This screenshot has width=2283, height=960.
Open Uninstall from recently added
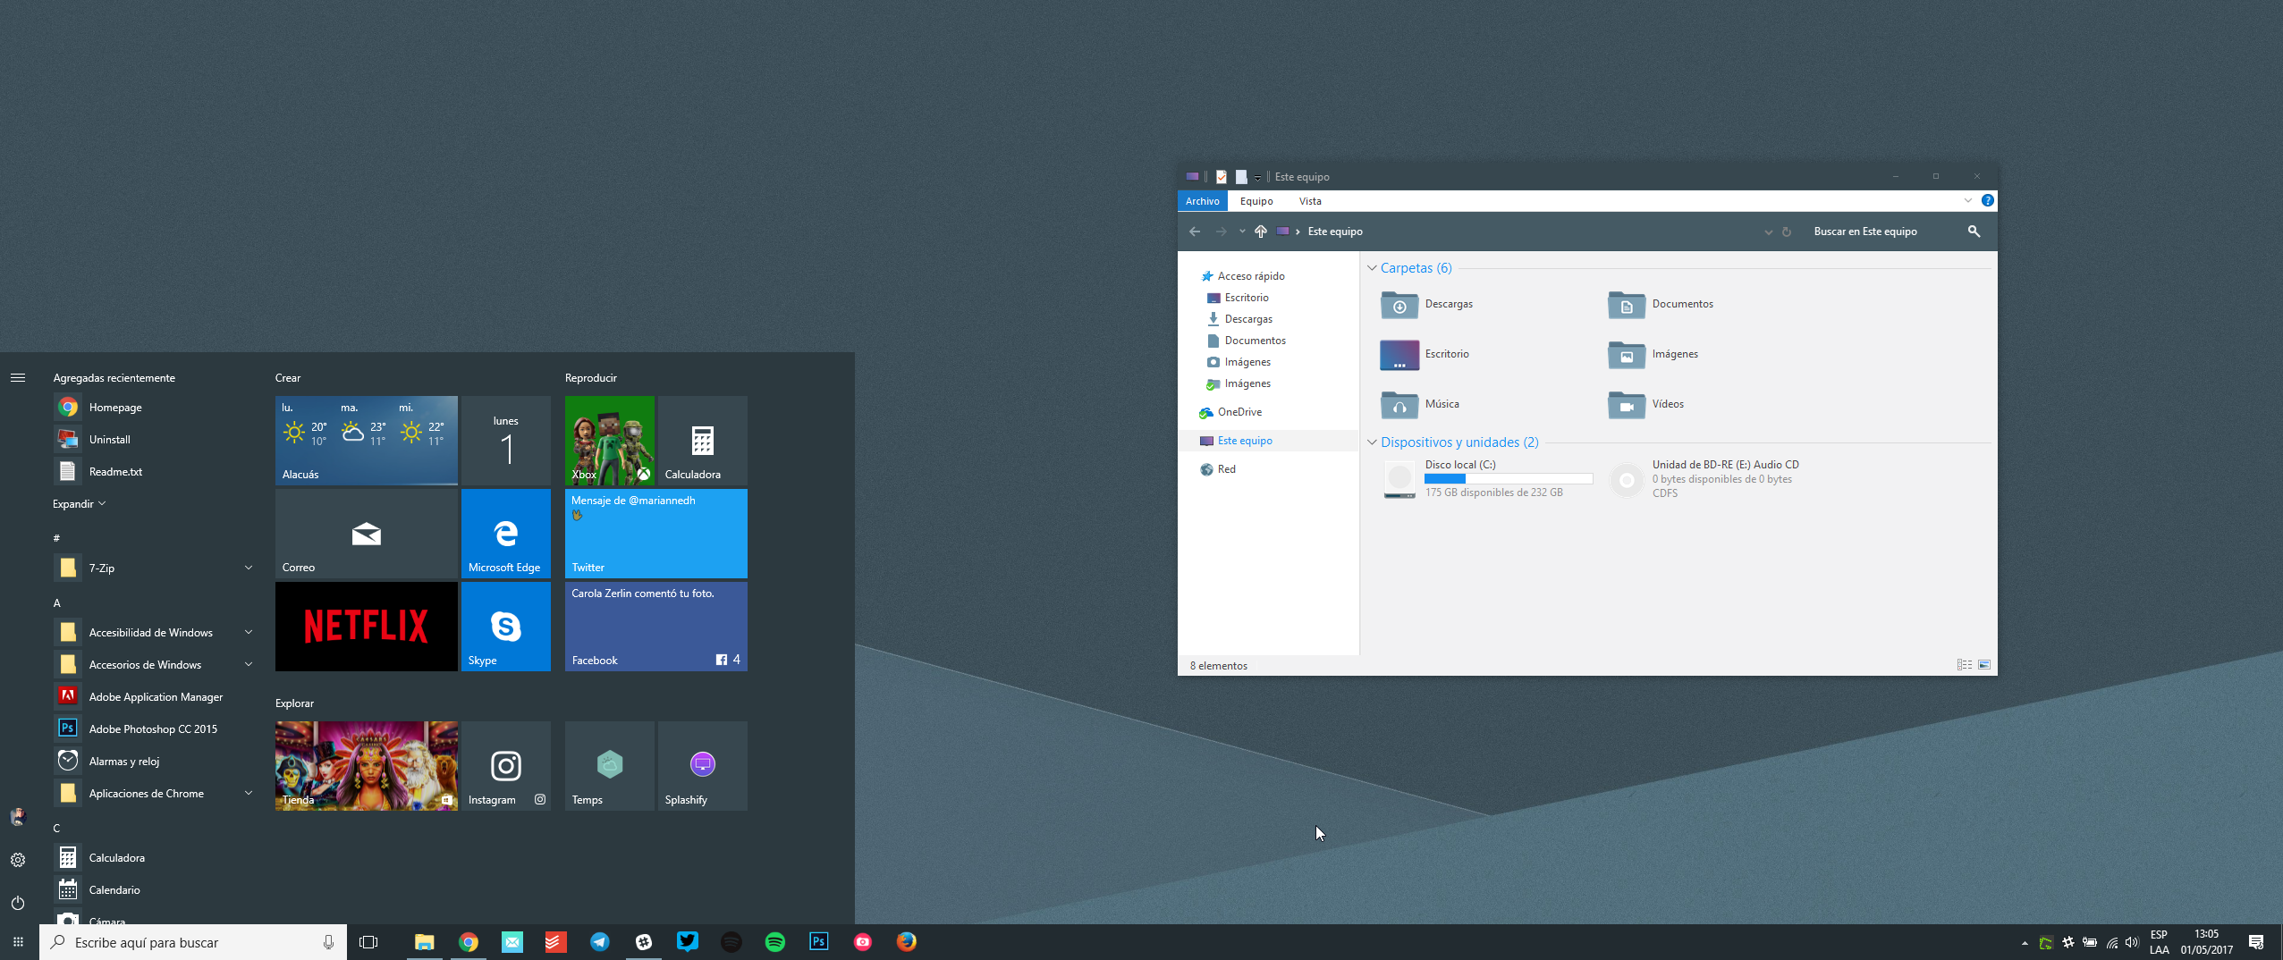click(x=156, y=439)
